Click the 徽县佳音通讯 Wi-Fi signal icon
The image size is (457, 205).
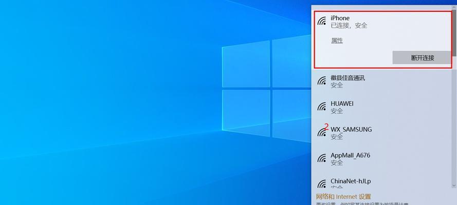tap(322, 81)
